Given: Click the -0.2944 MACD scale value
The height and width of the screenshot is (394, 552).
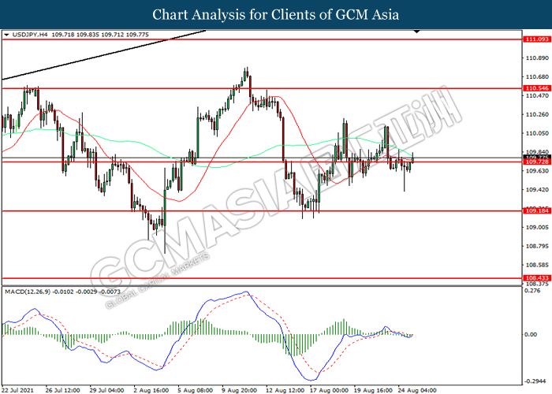Looking at the screenshot, I should tap(535, 381).
